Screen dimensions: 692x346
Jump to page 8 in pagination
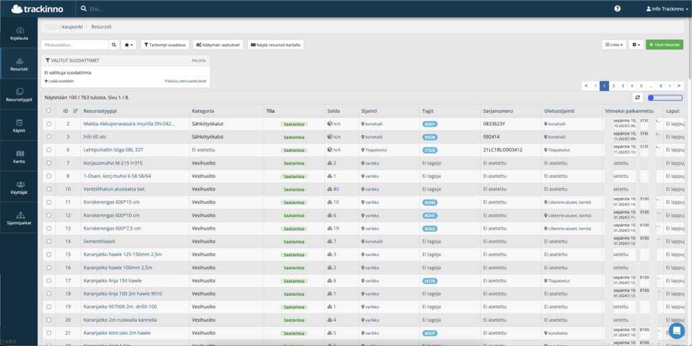(660, 86)
